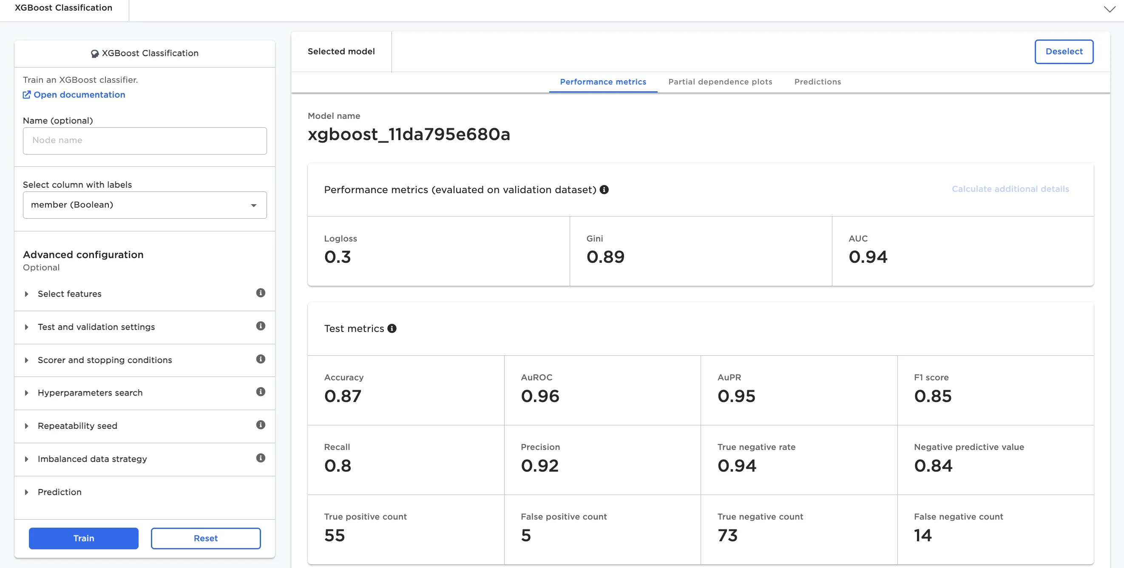Click info icon for Scorer and stopping conditions

click(x=261, y=359)
